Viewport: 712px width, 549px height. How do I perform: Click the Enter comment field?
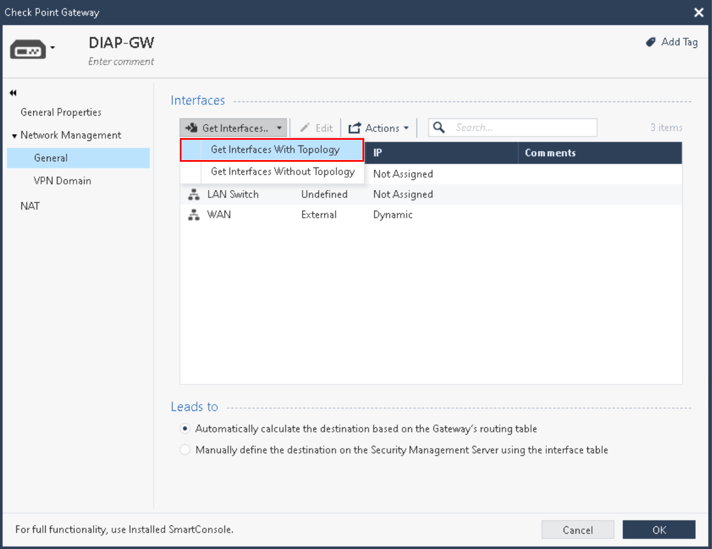point(121,61)
